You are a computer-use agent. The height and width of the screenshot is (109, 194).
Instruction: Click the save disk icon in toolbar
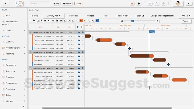click(x=60, y=21)
